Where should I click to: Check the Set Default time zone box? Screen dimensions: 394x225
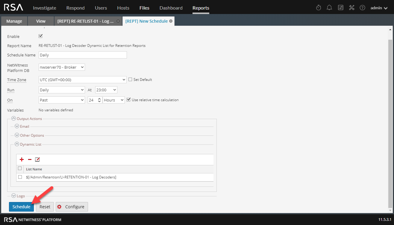tap(130, 79)
